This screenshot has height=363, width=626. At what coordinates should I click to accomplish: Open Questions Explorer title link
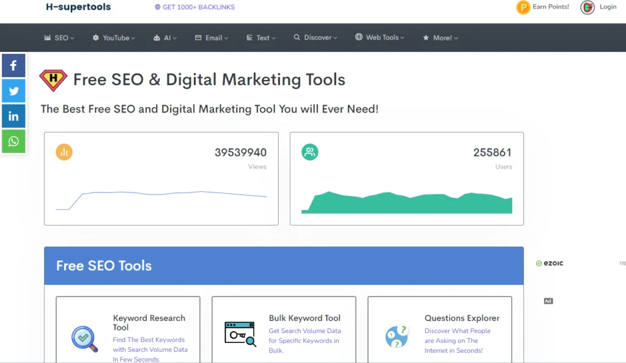point(462,318)
